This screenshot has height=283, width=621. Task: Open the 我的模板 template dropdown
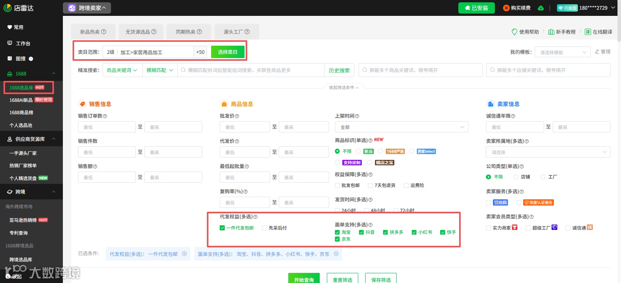click(x=563, y=52)
